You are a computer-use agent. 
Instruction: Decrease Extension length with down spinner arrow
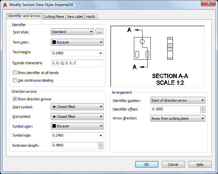pyautogui.click(x=101, y=147)
